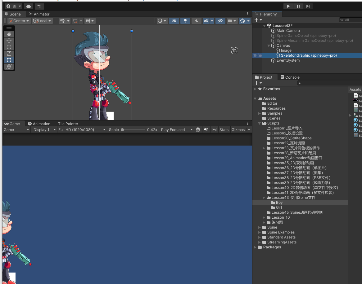Switch to the Animation tab

pos(39,124)
